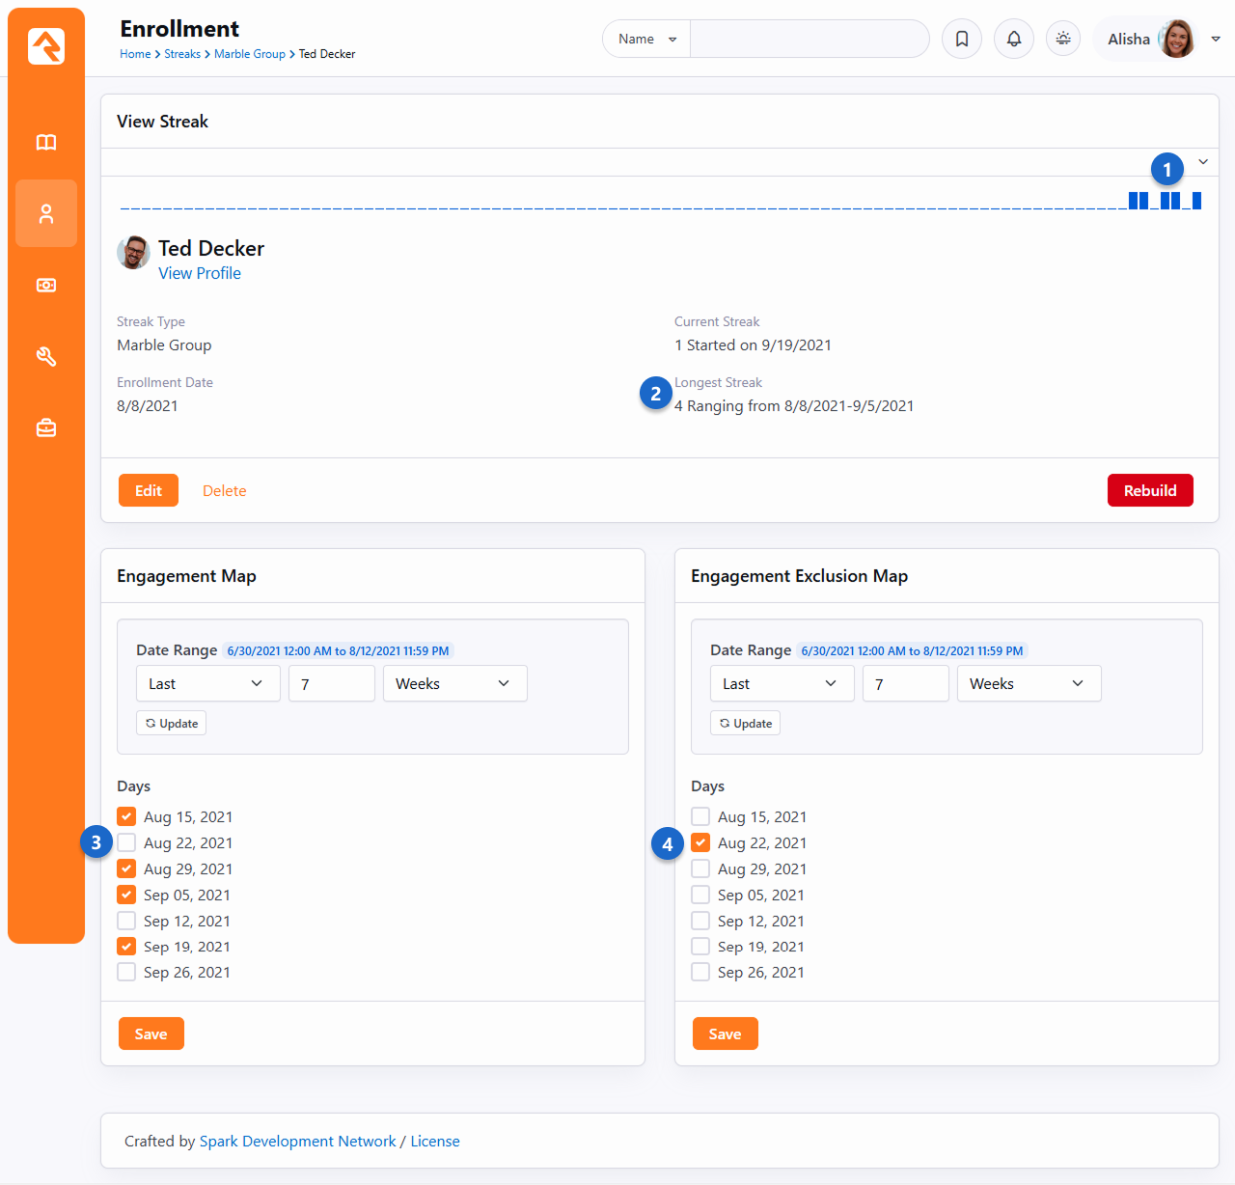Open the wrench tools icon in the sidebar

click(46, 357)
